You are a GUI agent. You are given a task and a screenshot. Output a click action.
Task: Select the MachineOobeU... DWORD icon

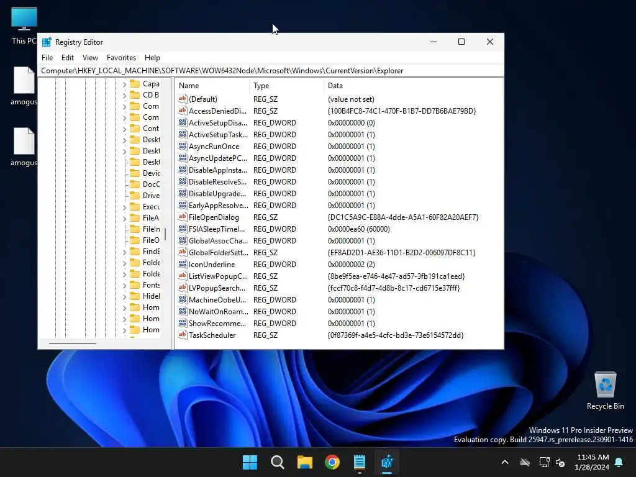click(x=183, y=300)
